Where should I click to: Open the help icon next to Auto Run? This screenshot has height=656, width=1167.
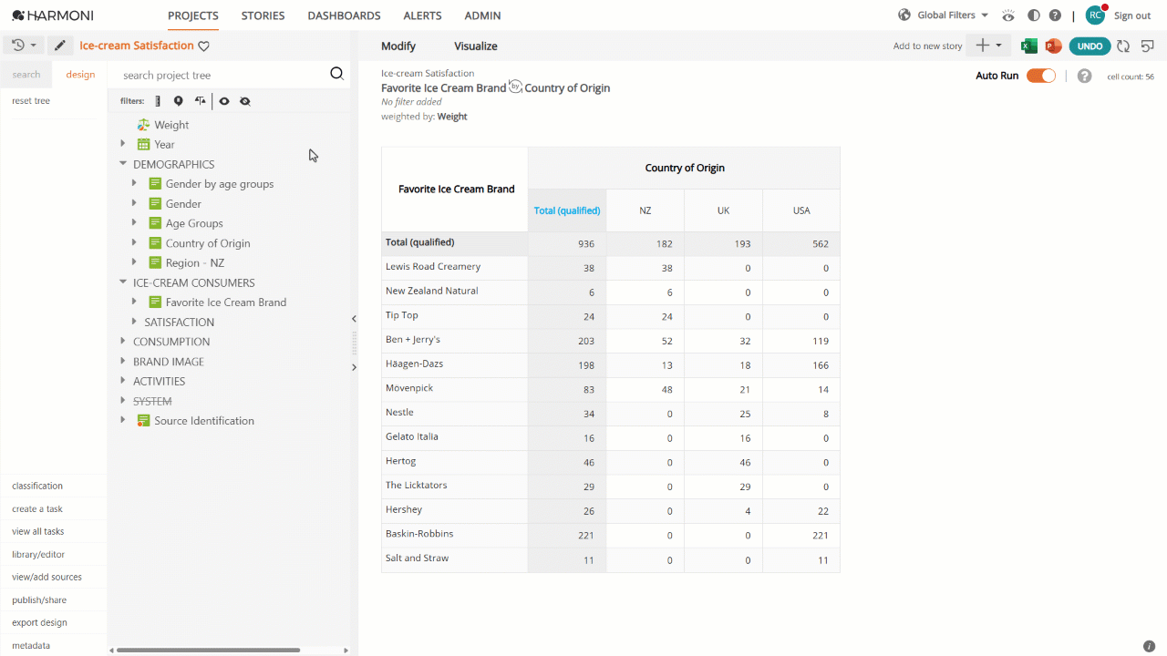click(1084, 76)
